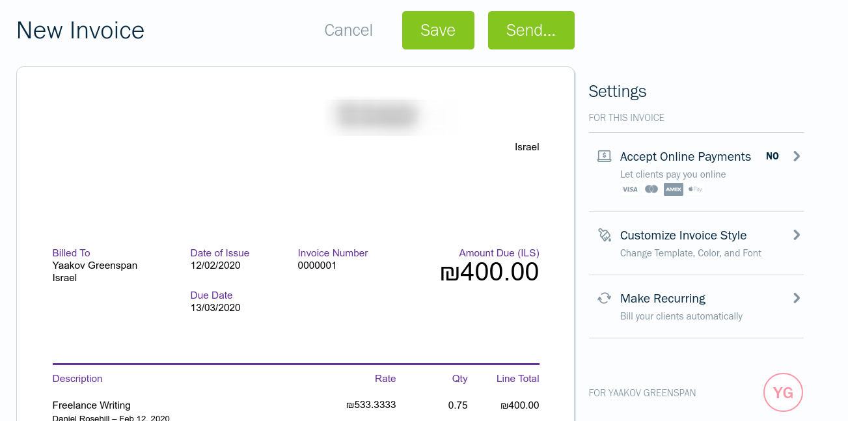Edit the Date of Issue field
Viewport: 848px width, 421px height.
[x=215, y=265]
